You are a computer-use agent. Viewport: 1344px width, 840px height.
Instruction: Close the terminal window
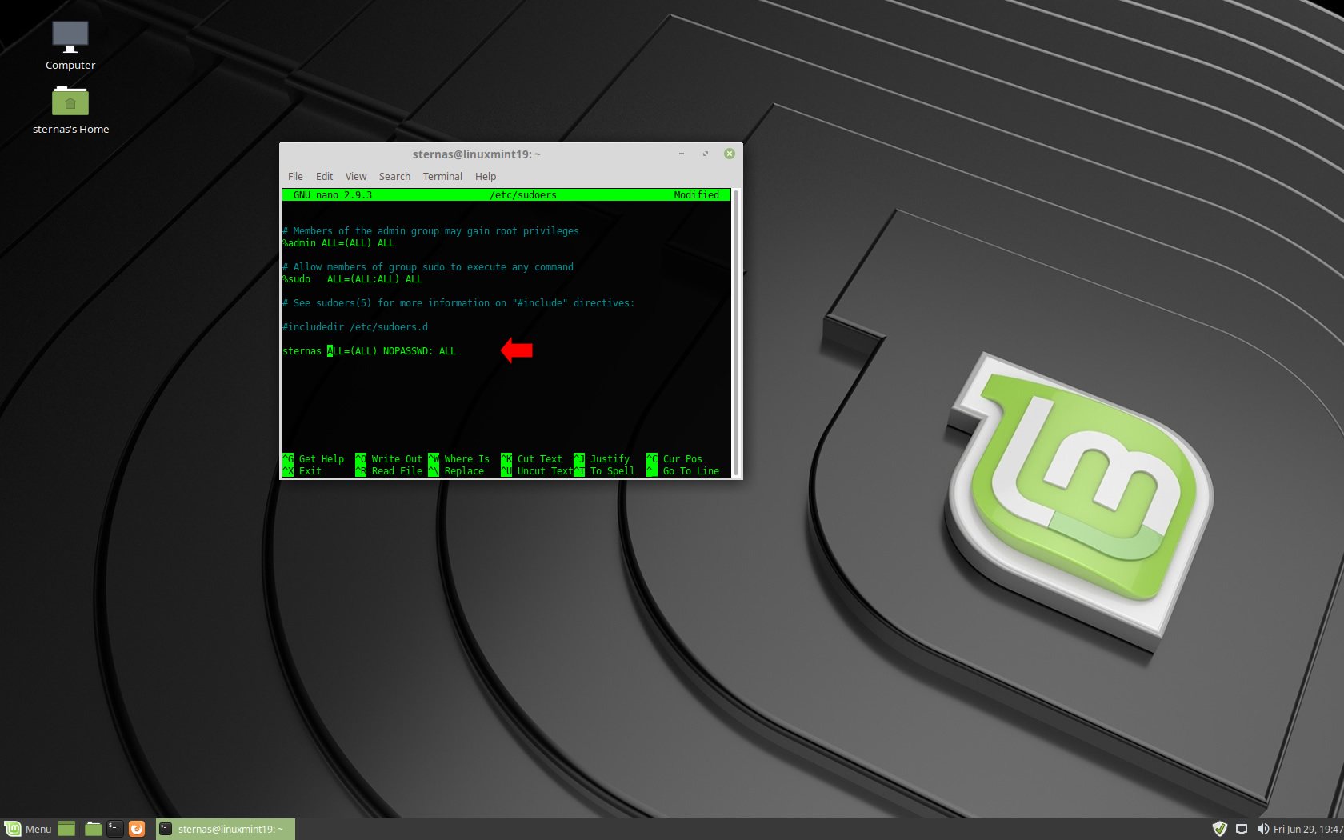tap(730, 154)
